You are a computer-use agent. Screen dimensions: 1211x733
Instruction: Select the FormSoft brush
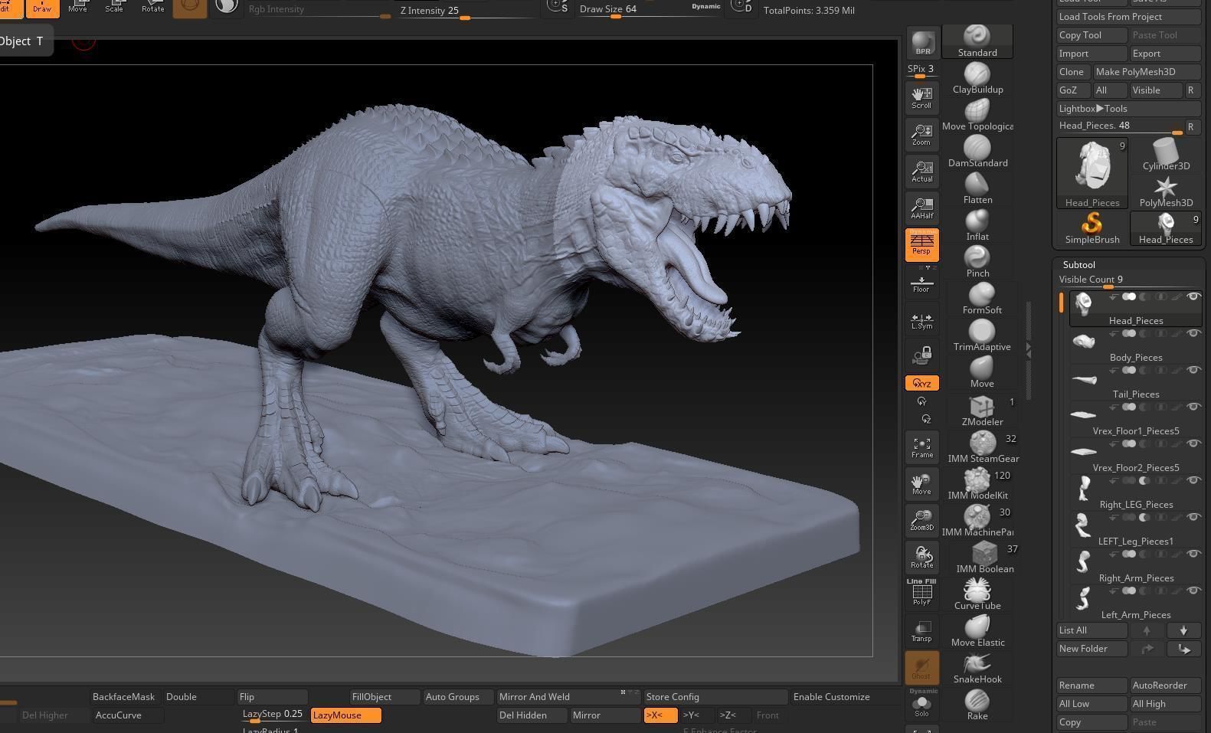(982, 299)
